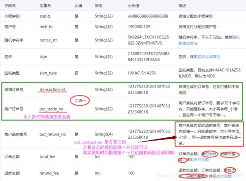
Task: Click the String(64) type cell
Action: tap(104, 134)
